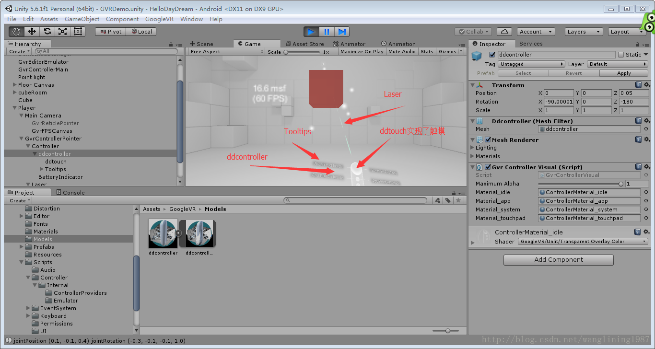
Task: Pick object for Mesh field
Action: point(646,129)
